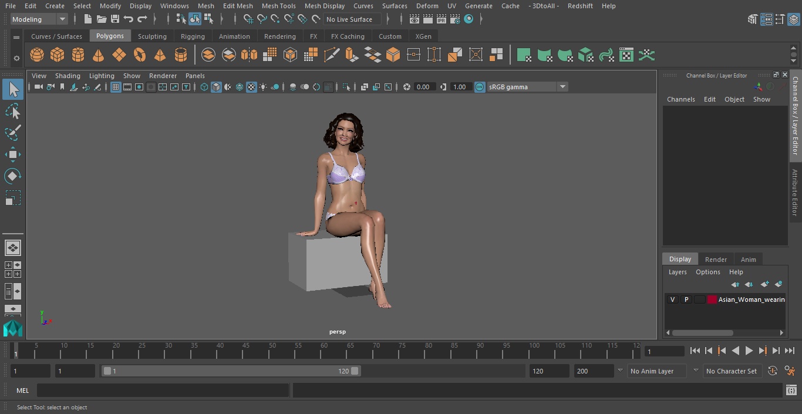Switch to the Anim layer tab
This screenshot has height=414, width=802.
749,260
